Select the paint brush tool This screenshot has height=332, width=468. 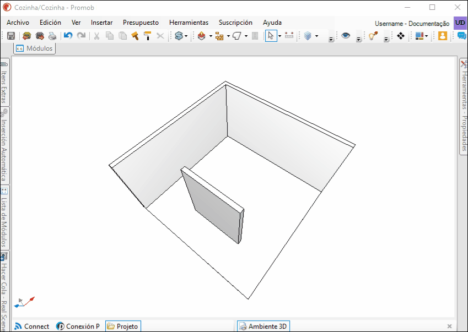[x=135, y=36]
